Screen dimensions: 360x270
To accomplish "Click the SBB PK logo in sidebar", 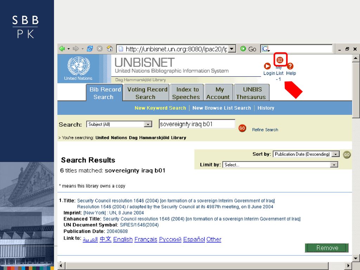I will tap(25, 27).
